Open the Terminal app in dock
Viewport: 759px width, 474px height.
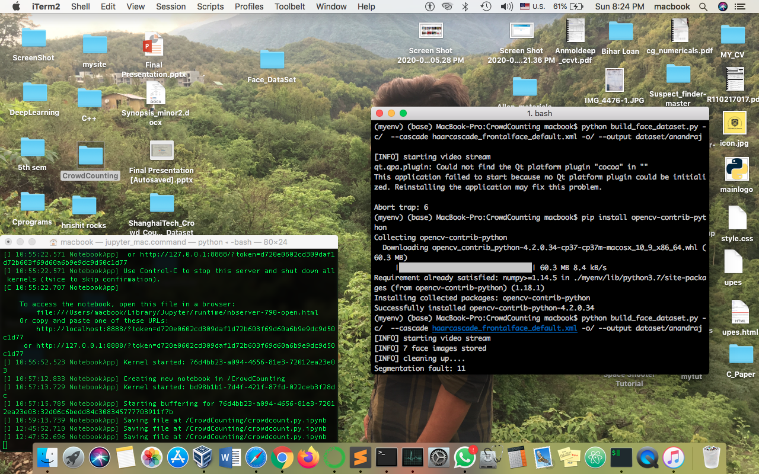click(x=387, y=457)
